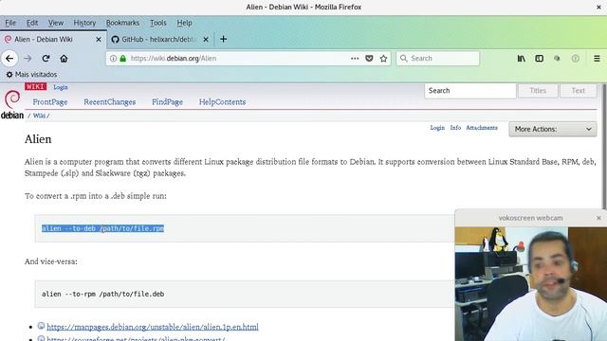The image size is (607, 341).
Task: Click the red WIKI badge
Action: (x=36, y=86)
